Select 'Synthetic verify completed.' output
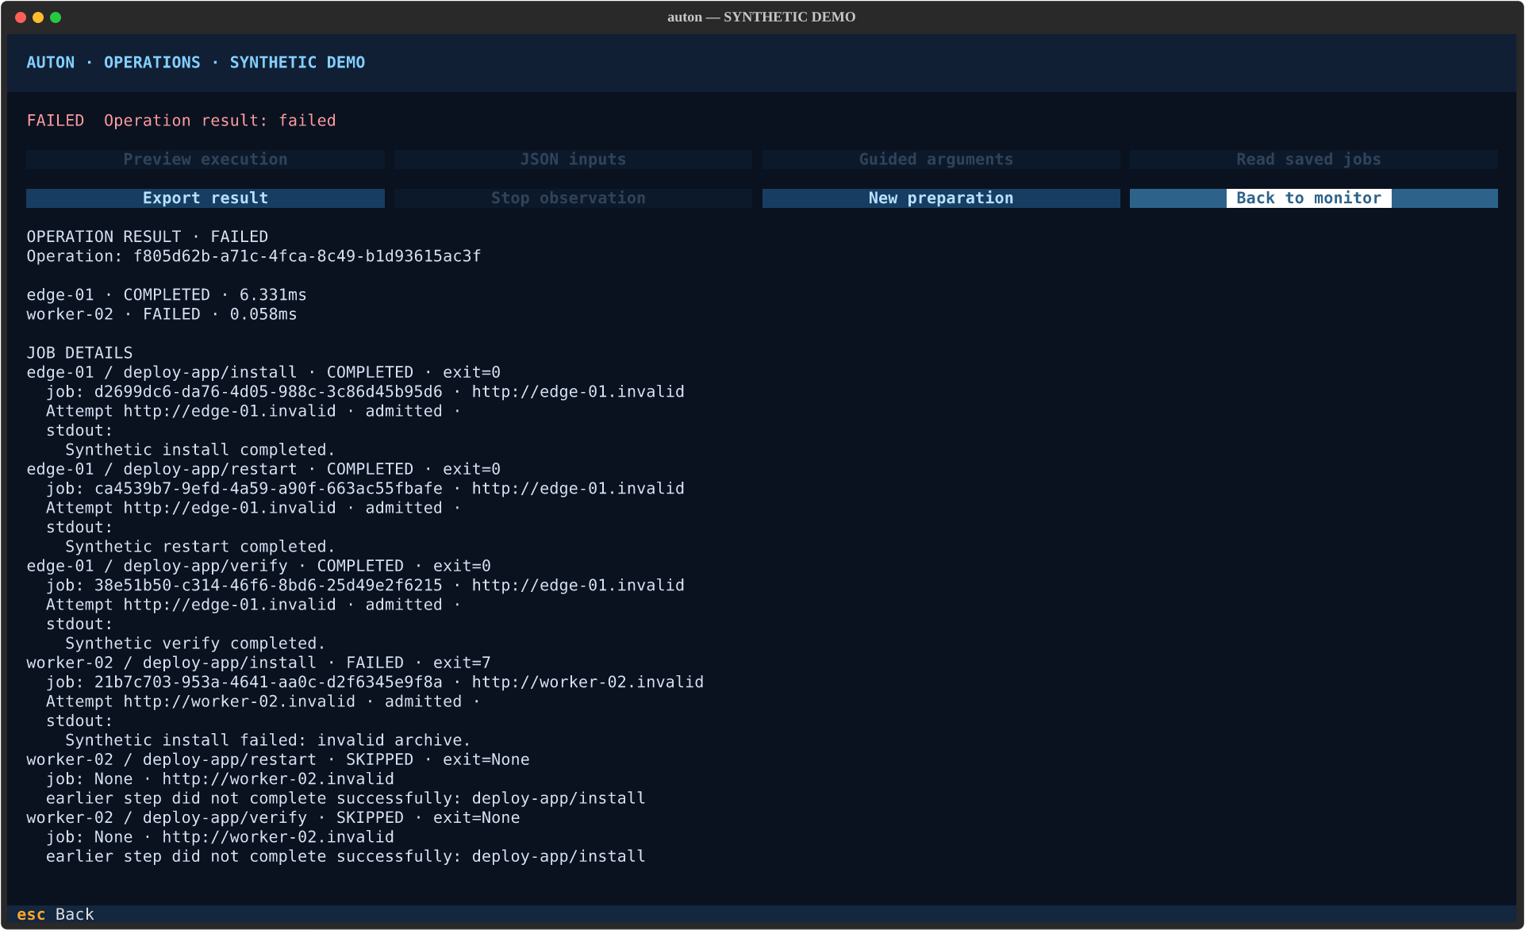 195,644
